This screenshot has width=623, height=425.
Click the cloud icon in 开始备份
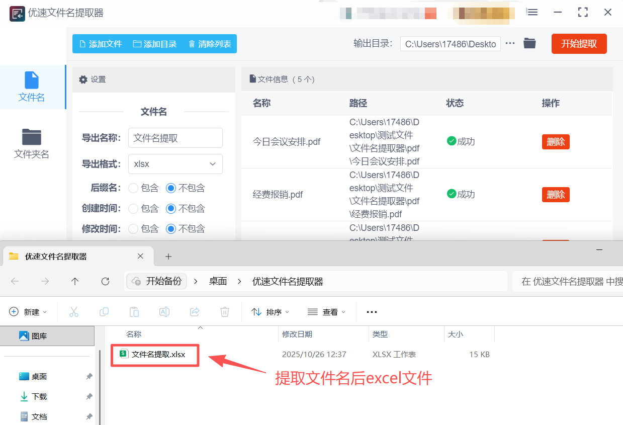pos(137,281)
